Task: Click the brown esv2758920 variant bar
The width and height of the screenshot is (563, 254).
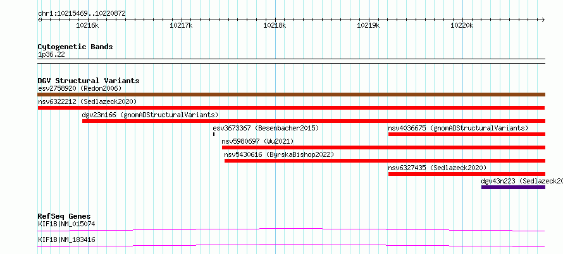Action: point(291,95)
